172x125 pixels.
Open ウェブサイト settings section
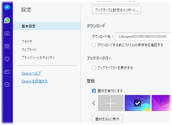tap(29, 50)
